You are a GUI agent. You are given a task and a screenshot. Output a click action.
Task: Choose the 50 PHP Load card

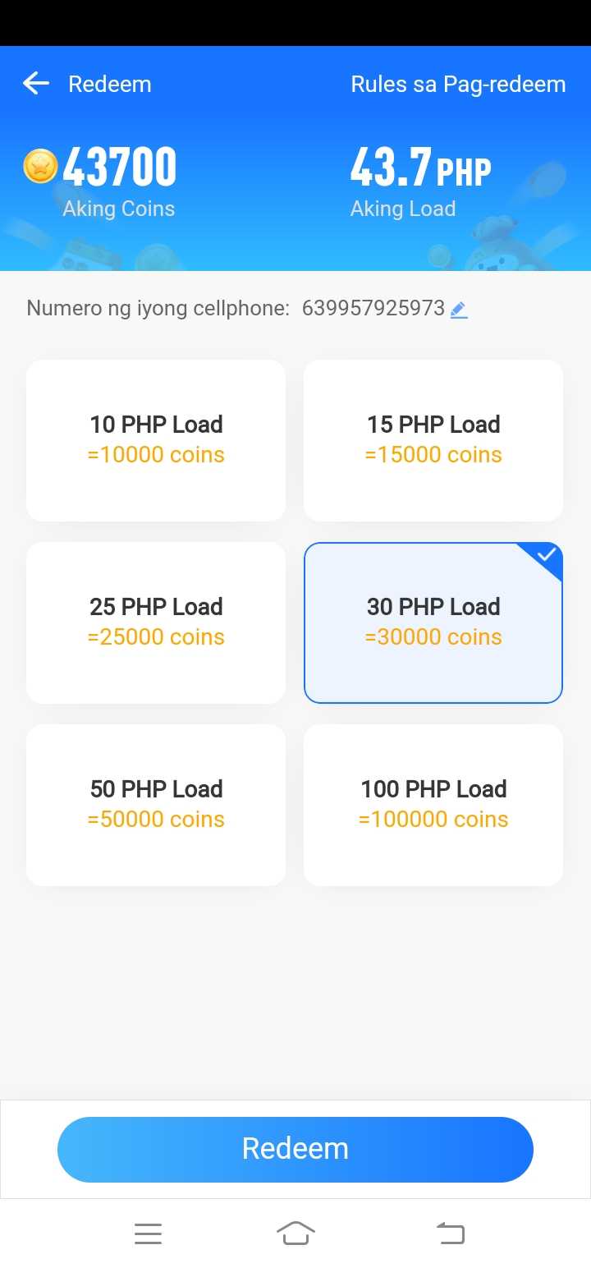point(156,805)
